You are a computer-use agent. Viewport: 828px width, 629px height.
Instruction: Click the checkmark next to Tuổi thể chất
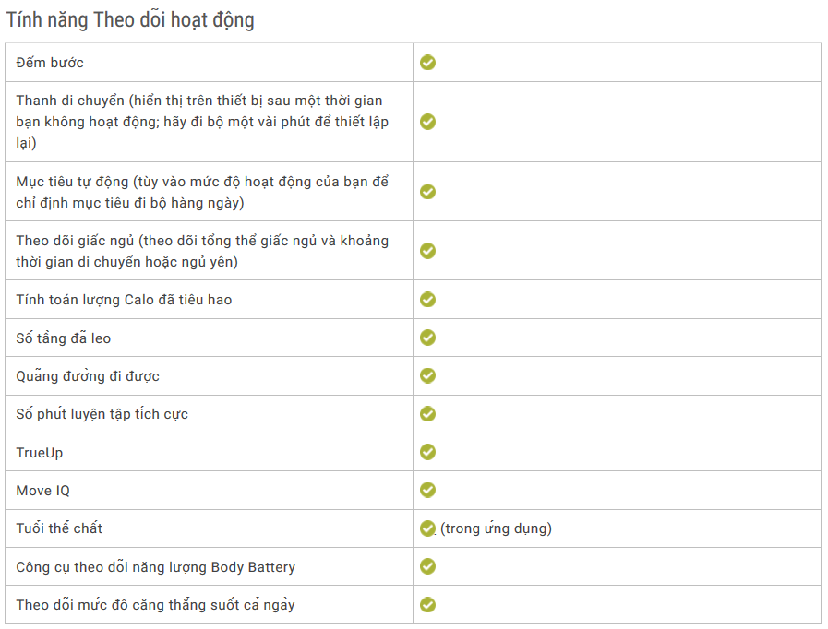(x=427, y=528)
